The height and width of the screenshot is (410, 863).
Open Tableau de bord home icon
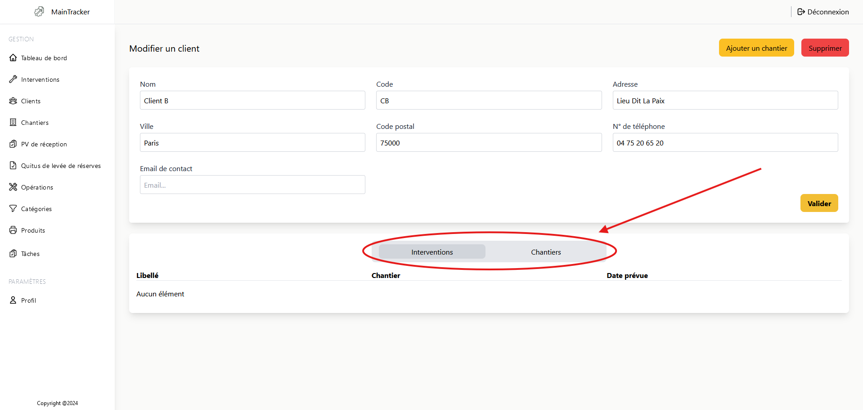point(13,58)
